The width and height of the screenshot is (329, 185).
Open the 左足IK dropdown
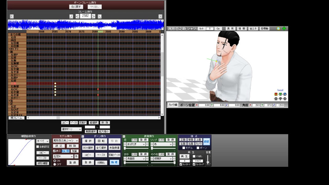pos(63,157)
